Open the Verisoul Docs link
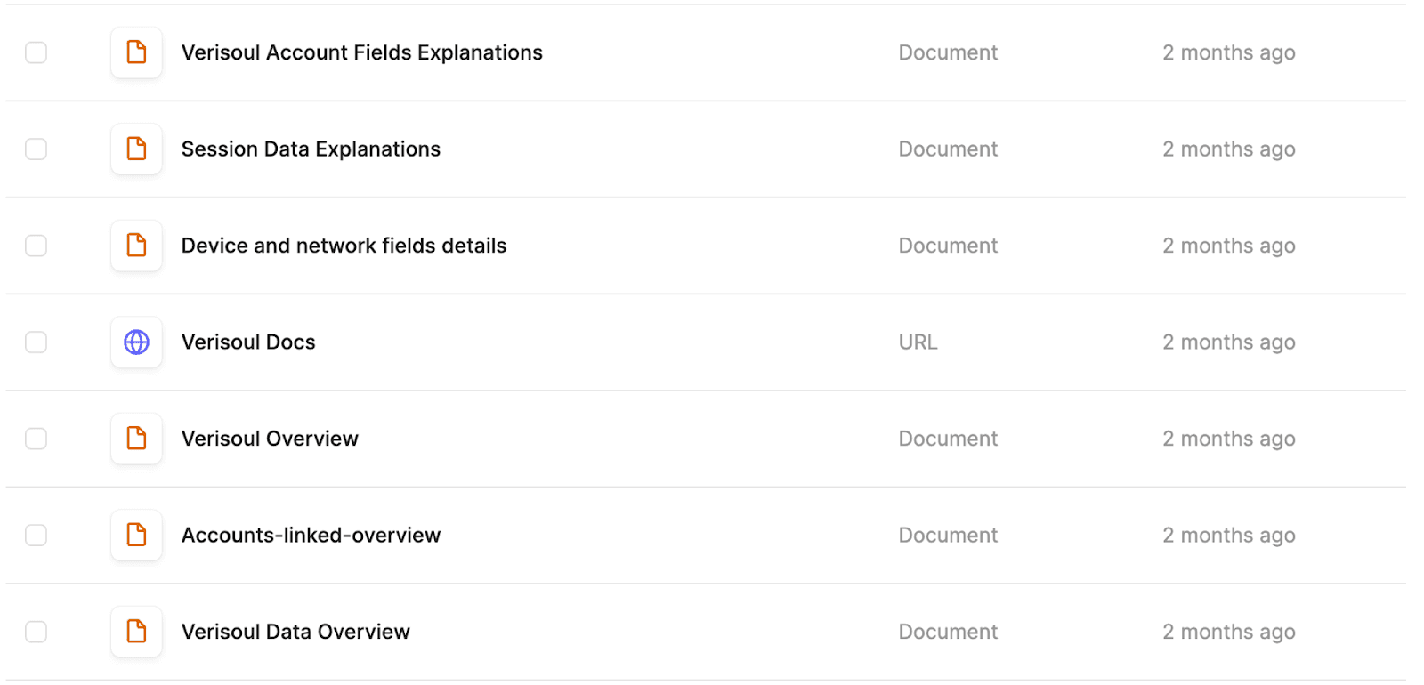The height and width of the screenshot is (685, 1424). point(247,342)
